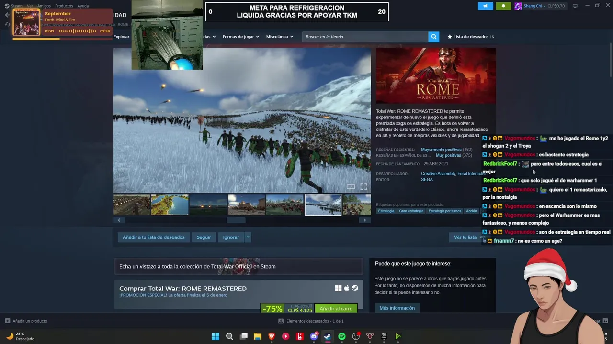
Task: Open the Productos menu
Action: [64, 6]
